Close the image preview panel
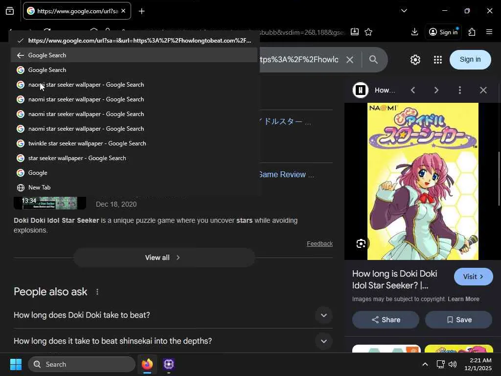Screen dimensions: 501x376 (x=483, y=90)
